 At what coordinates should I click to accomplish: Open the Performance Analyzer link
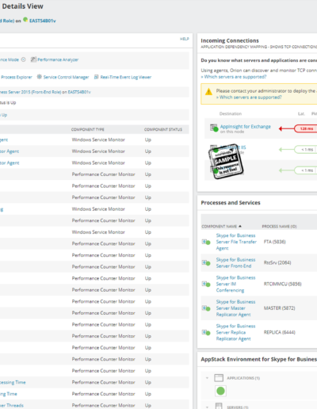click(x=58, y=59)
